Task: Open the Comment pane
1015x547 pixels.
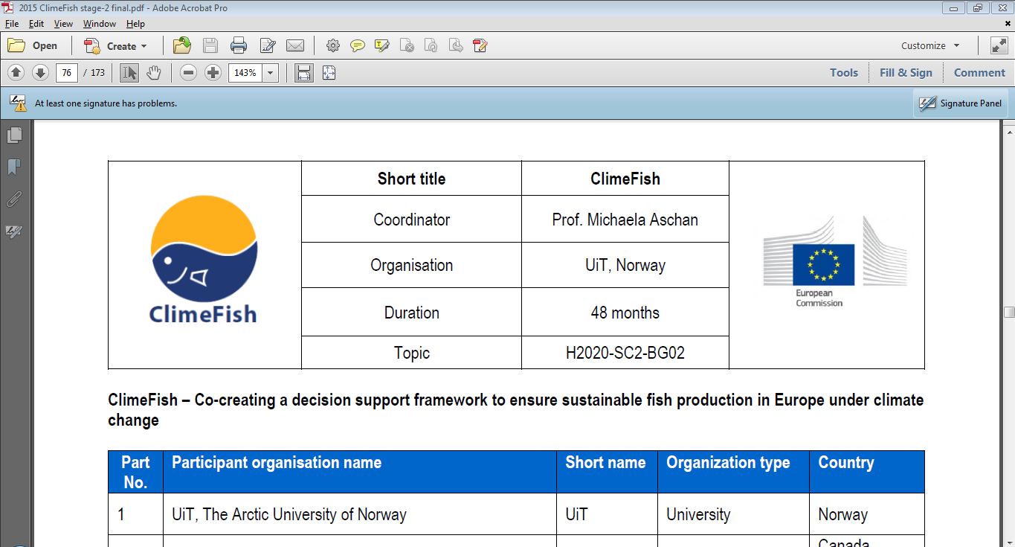Action: (979, 72)
